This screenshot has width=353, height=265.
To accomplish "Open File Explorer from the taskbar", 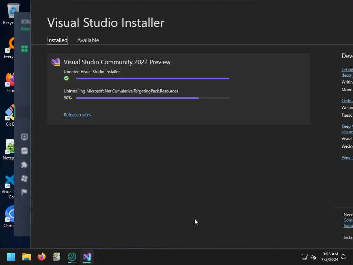I will (x=26, y=257).
